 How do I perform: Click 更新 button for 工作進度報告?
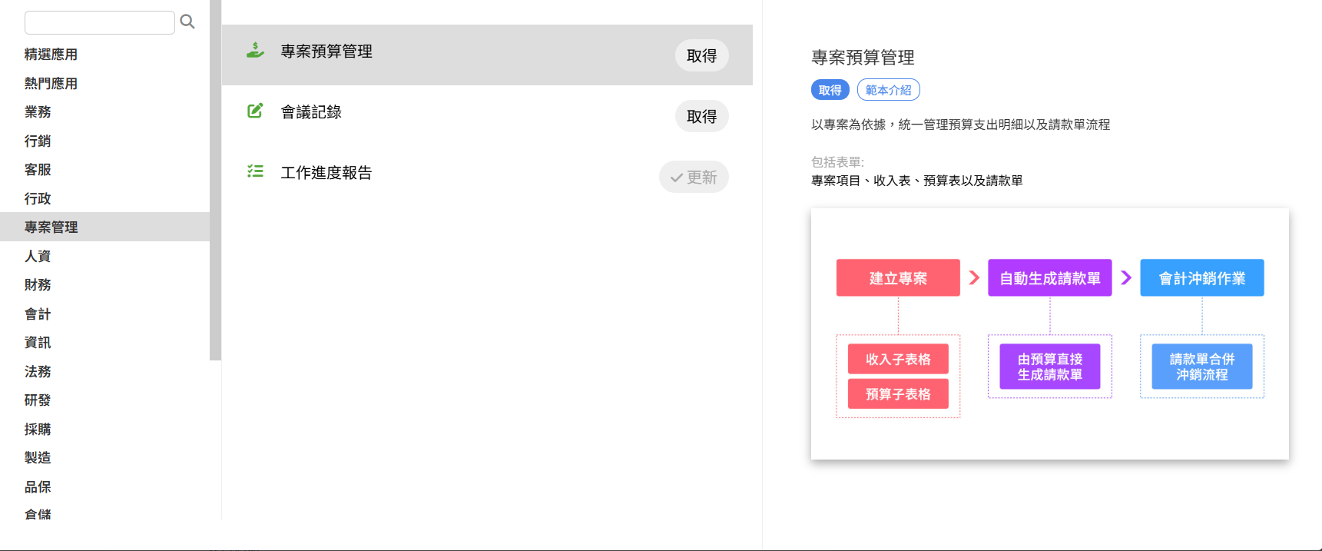693,177
